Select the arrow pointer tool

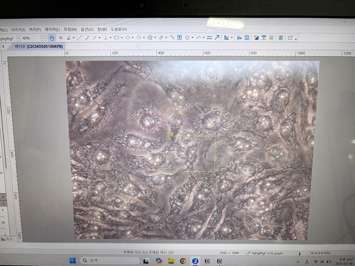[61, 38]
